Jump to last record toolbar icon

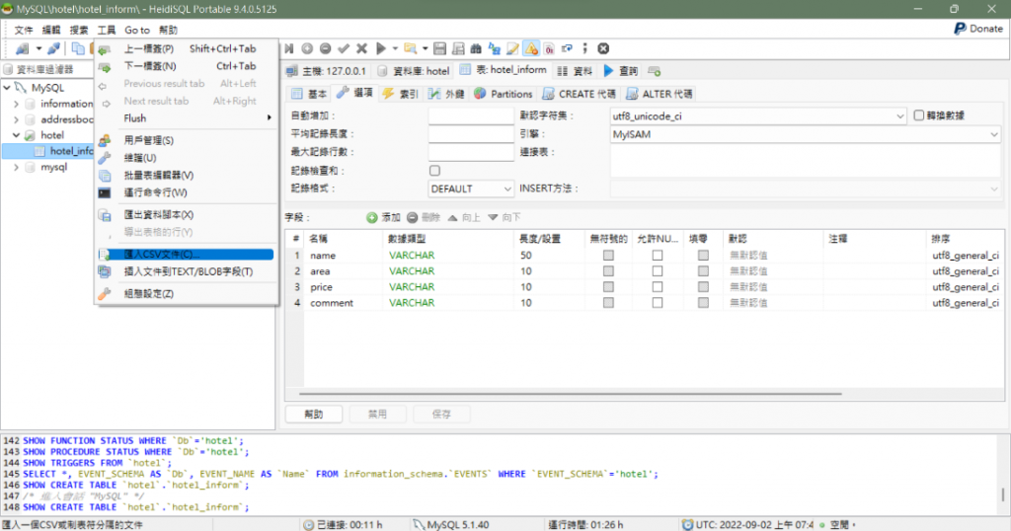[x=289, y=48]
